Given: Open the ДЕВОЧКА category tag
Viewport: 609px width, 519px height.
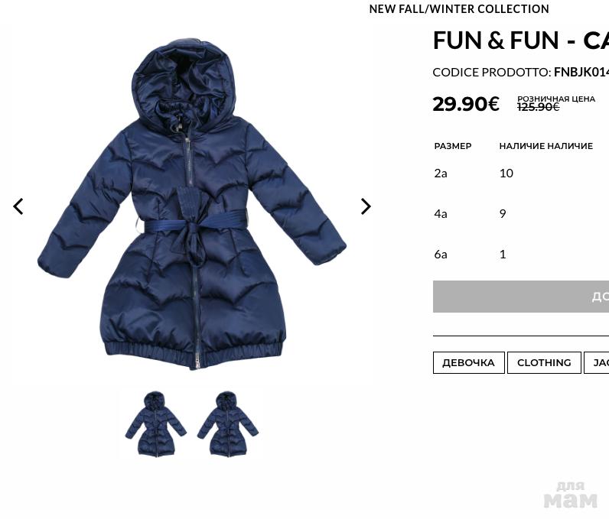Looking at the screenshot, I should [469, 362].
